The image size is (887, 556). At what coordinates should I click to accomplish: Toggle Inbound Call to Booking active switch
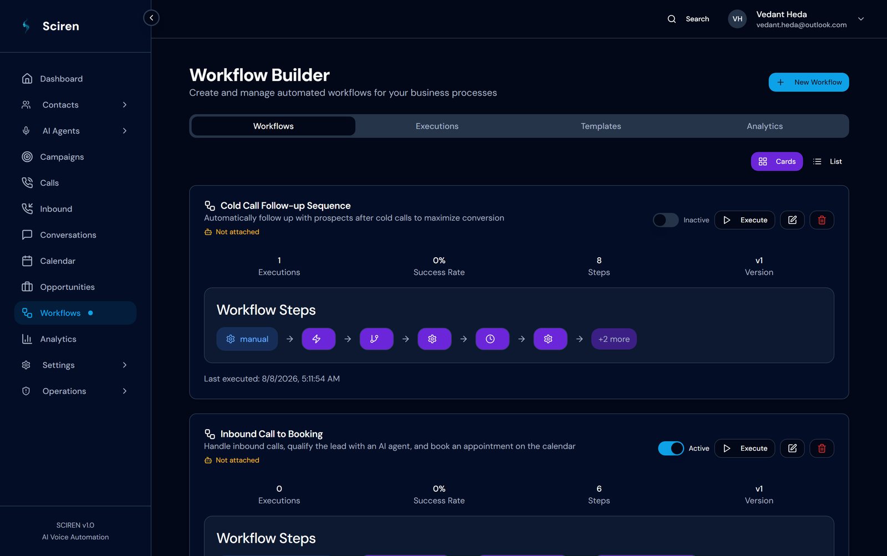coord(671,448)
